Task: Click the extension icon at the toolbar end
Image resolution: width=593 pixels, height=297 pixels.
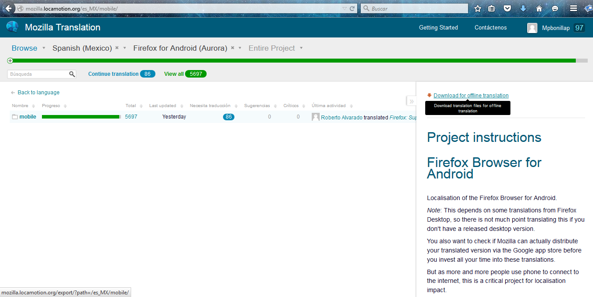Action: 588,8
